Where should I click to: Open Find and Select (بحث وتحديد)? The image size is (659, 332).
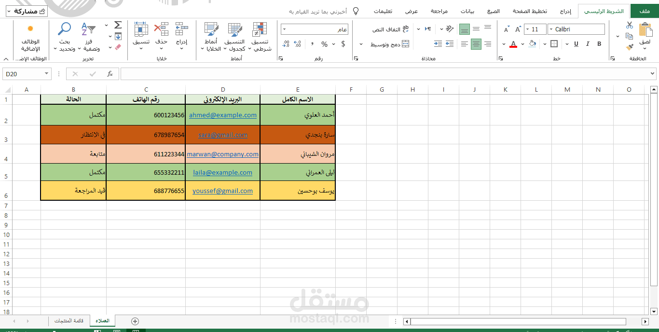(x=64, y=37)
